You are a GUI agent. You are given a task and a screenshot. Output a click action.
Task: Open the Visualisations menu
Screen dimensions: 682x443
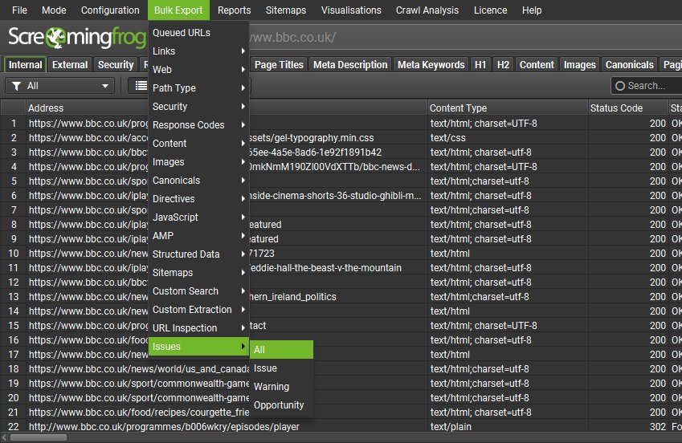(x=351, y=10)
